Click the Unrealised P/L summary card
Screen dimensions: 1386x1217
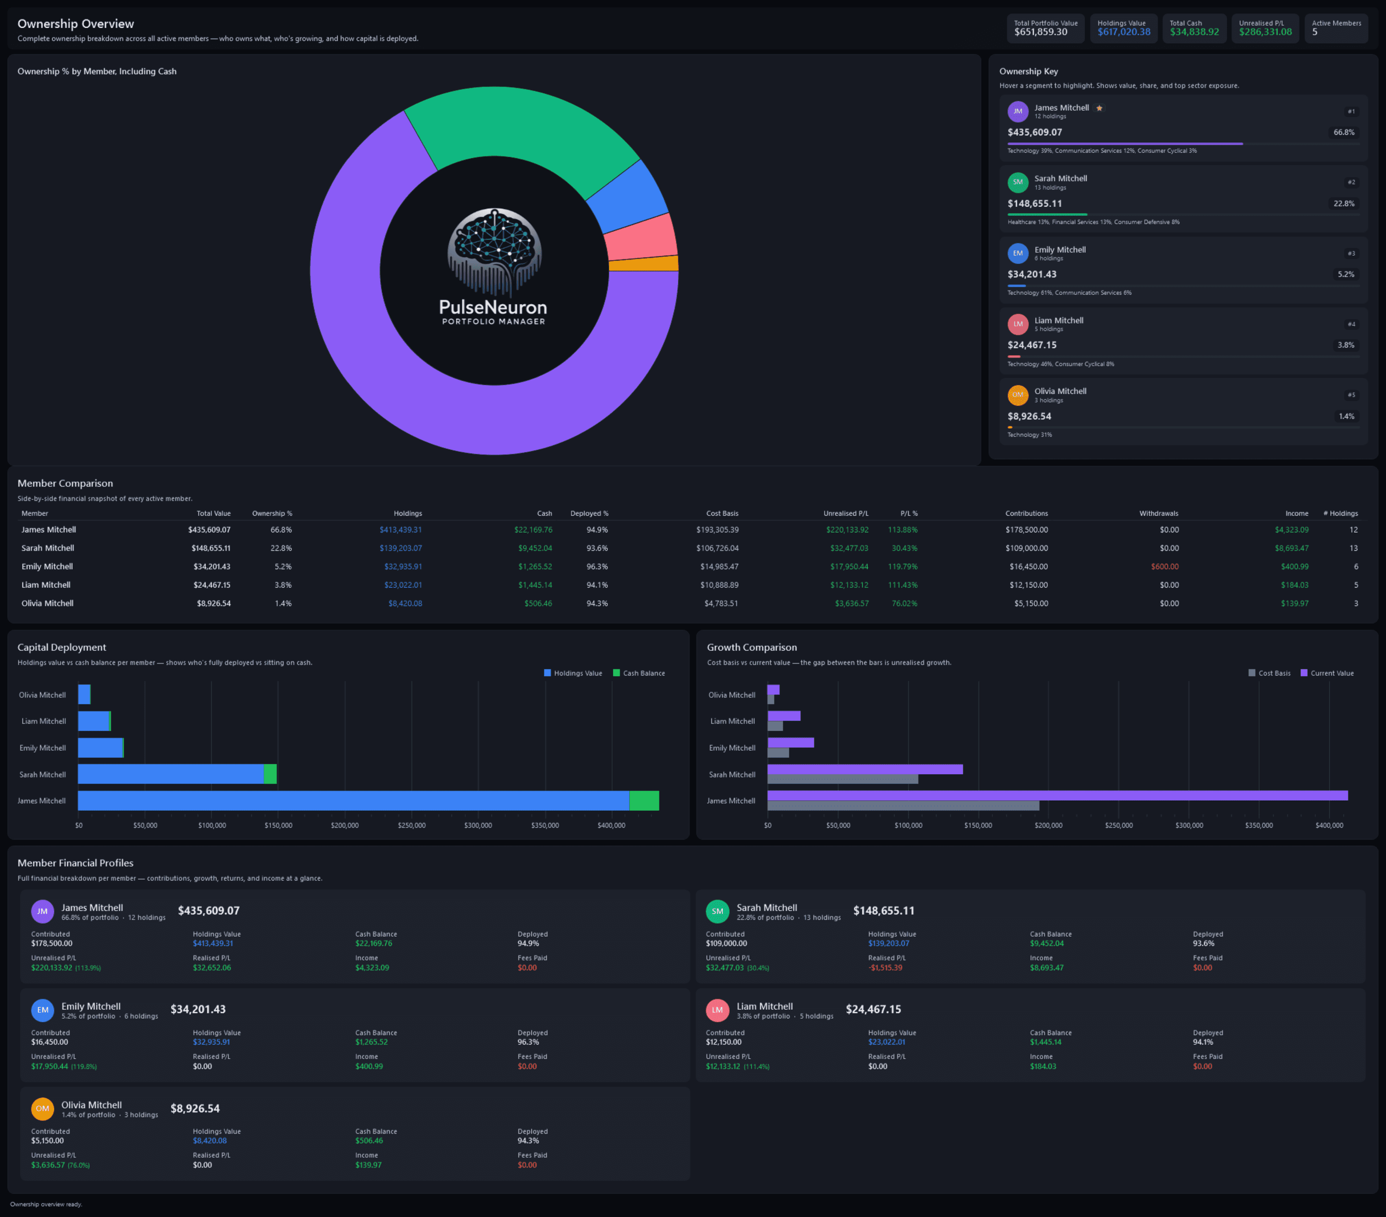tap(1265, 28)
